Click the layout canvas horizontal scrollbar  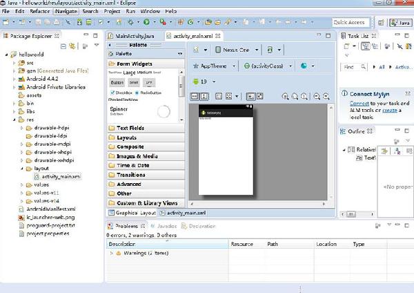pyautogui.click(x=257, y=204)
